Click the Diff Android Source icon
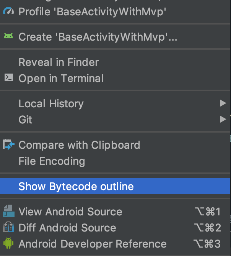 pyautogui.click(x=8, y=227)
